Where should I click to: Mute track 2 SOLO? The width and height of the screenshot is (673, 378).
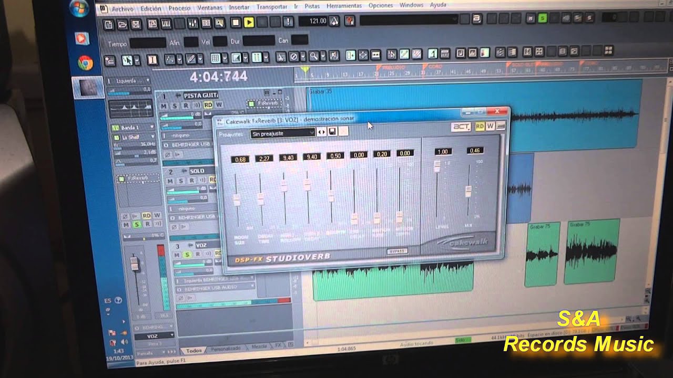click(170, 181)
